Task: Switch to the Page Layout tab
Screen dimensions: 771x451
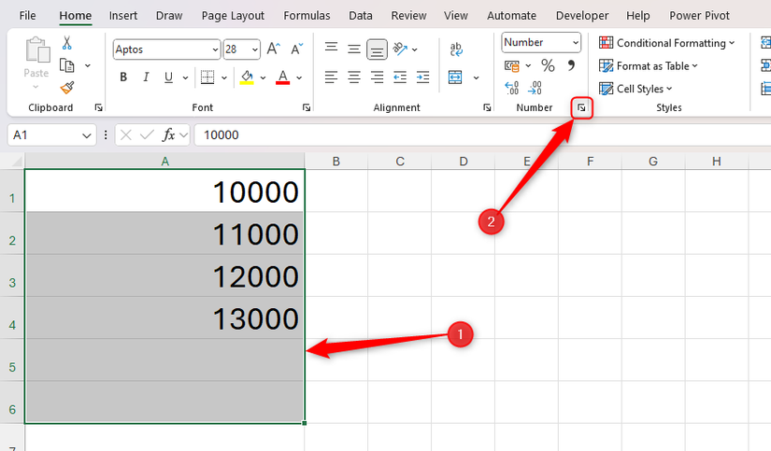Action: pyautogui.click(x=233, y=16)
